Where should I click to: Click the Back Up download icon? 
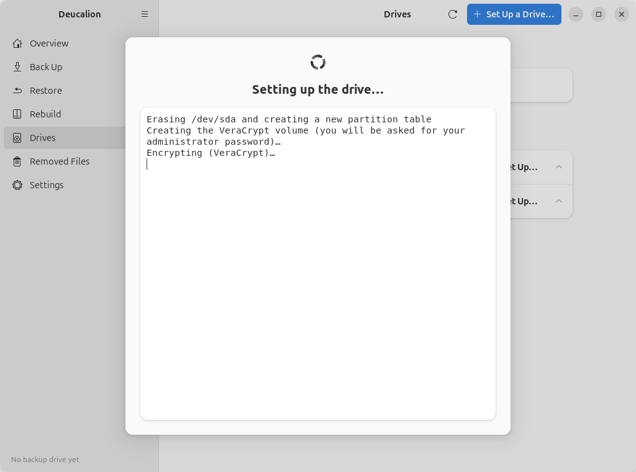(17, 67)
